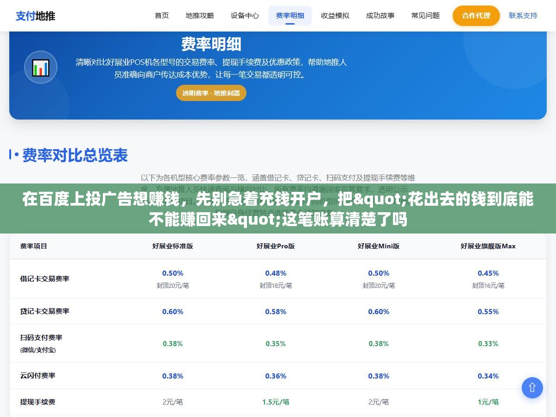Click the scroll-to-top arrow button

click(532, 388)
